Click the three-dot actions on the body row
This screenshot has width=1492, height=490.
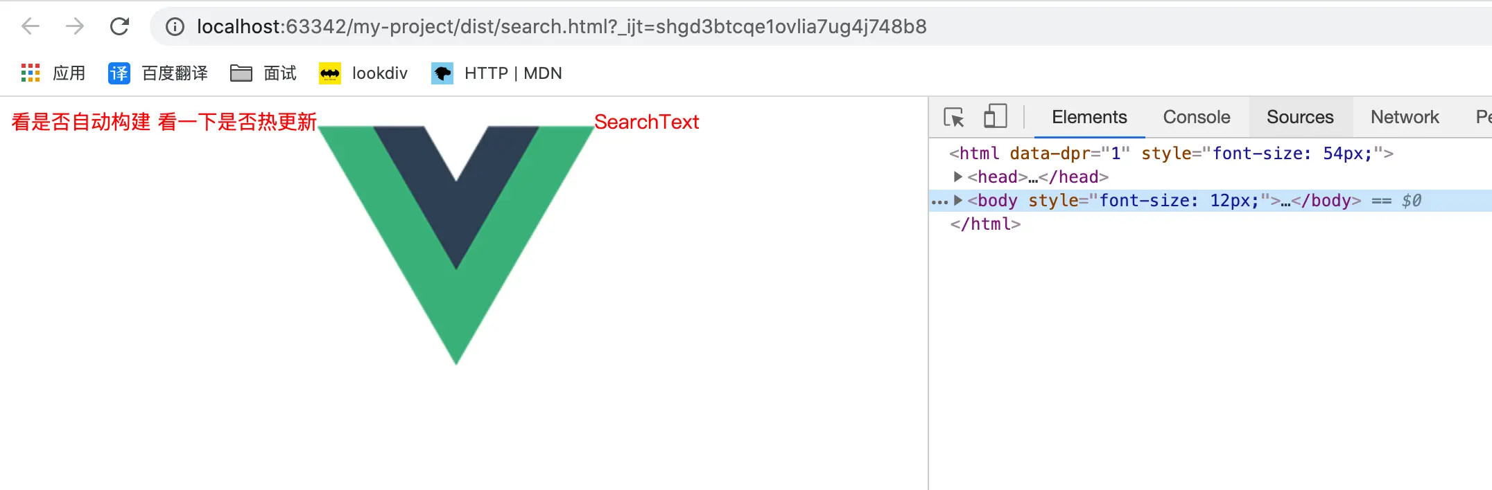tap(939, 202)
